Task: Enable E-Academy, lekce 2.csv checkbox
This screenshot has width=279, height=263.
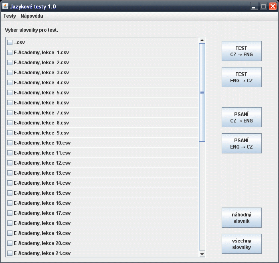Action: pos(10,63)
